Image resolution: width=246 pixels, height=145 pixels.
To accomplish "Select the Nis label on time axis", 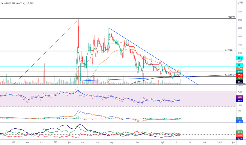I will click(97, 142).
